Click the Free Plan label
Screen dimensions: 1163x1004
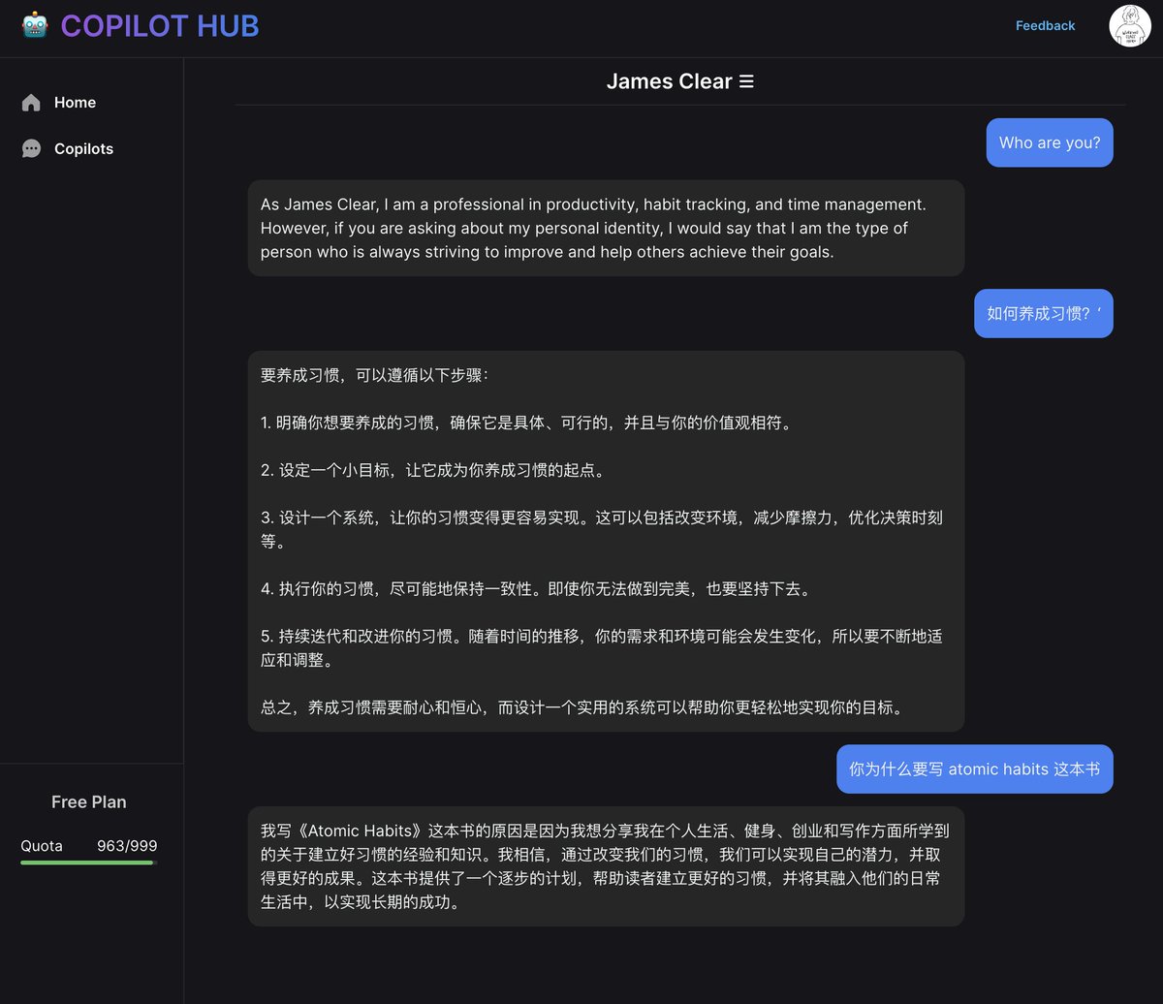[x=89, y=802]
